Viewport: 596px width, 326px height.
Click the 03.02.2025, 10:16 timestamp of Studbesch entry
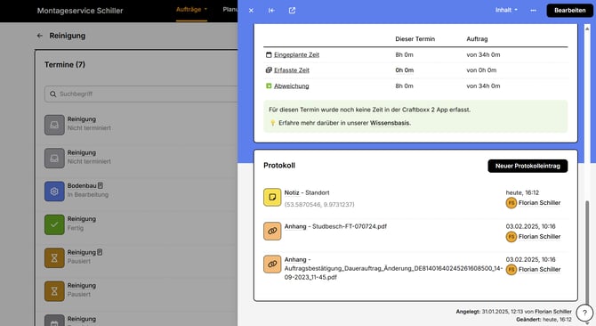(x=530, y=226)
